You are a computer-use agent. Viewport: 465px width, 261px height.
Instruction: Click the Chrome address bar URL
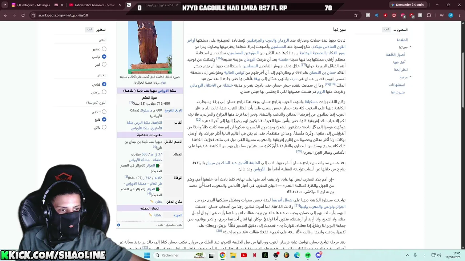point(63,15)
